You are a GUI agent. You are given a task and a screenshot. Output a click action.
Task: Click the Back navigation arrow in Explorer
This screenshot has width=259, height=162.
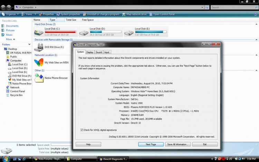pyautogui.click(x=3, y=7)
